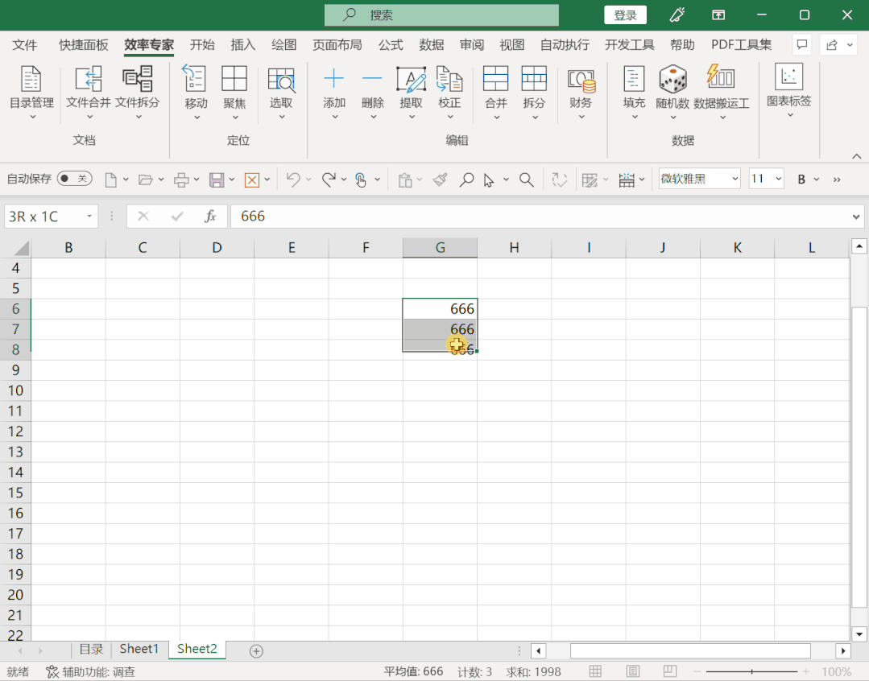869x681 pixels.
Task: Click the zoom slider in status bar
Action: 751,671
